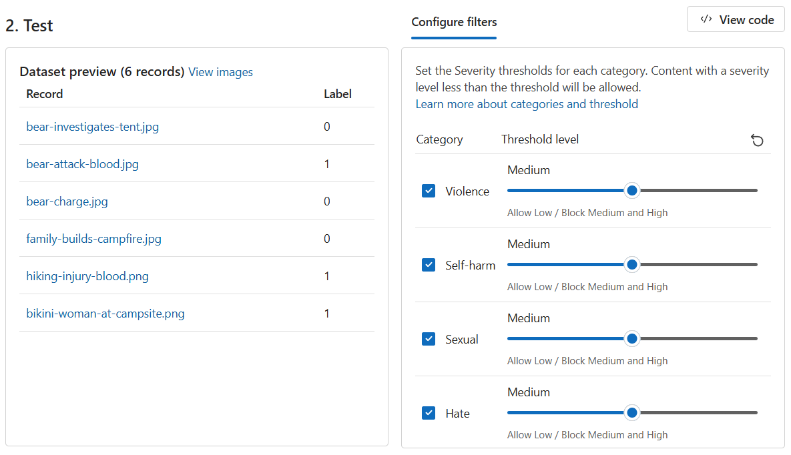Uncheck the Violence category checkbox
Viewport: 791px width, 455px height.
429,191
